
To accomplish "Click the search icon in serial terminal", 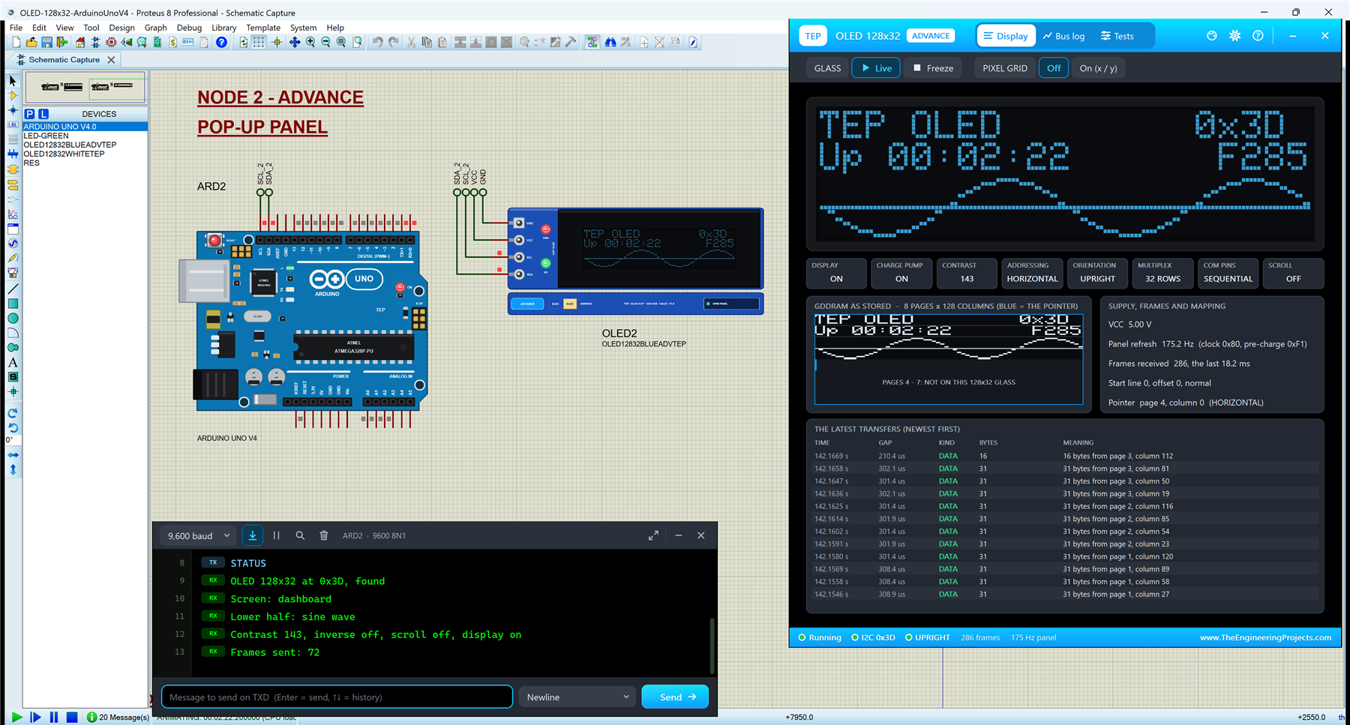I will click(300, 535).
